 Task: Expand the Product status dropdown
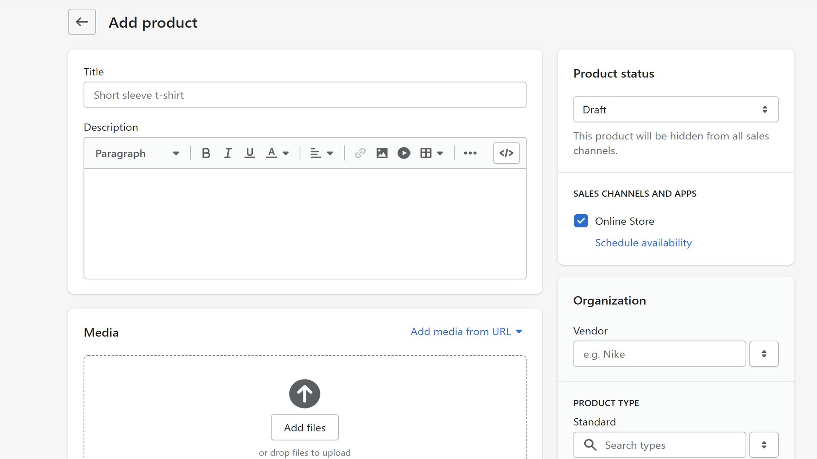tap(676, 109)
